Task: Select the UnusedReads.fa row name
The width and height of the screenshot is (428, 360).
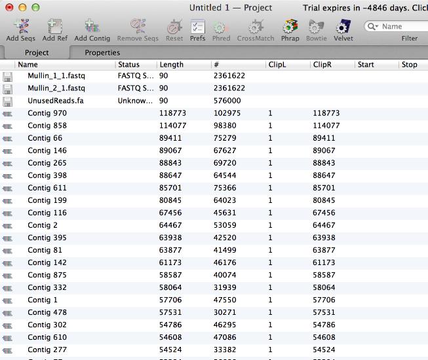Action: coord(56,101)
